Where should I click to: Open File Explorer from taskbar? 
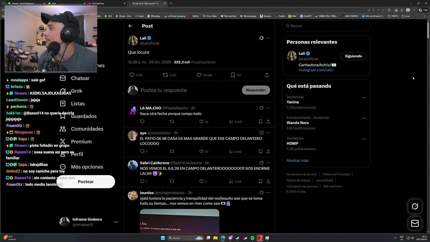215,238
